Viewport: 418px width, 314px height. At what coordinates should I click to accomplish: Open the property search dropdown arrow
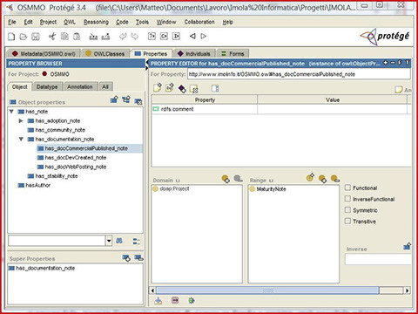click(x=109, y=241)
